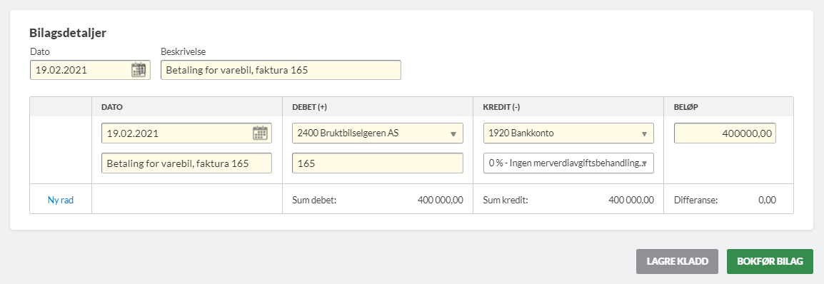Click the Differanse value 0,00

point(768,200)
